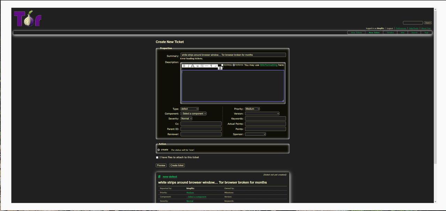Screen dimensions: 446x211
Task: Open the About Trac link
Action: click(426, 28)
